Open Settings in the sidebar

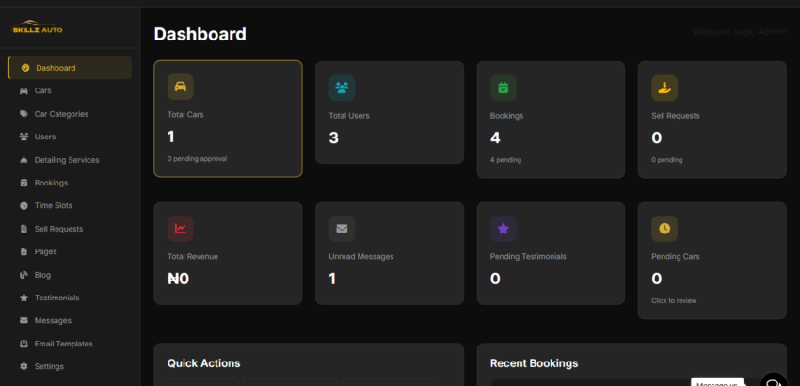coord(70,366)
